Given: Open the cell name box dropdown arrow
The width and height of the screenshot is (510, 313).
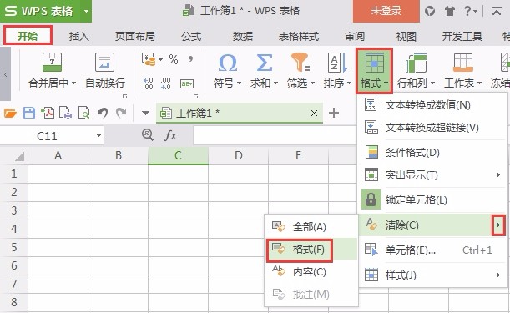Looking at the screenshot, I should pos(98,135).
